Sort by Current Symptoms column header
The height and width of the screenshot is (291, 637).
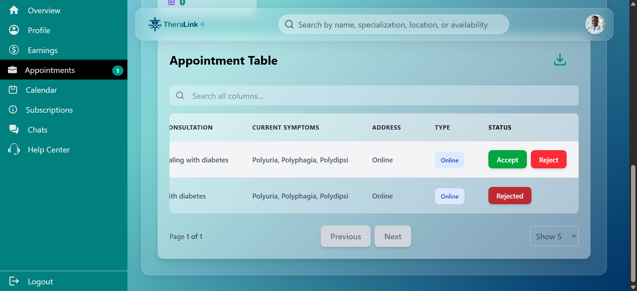286,128
